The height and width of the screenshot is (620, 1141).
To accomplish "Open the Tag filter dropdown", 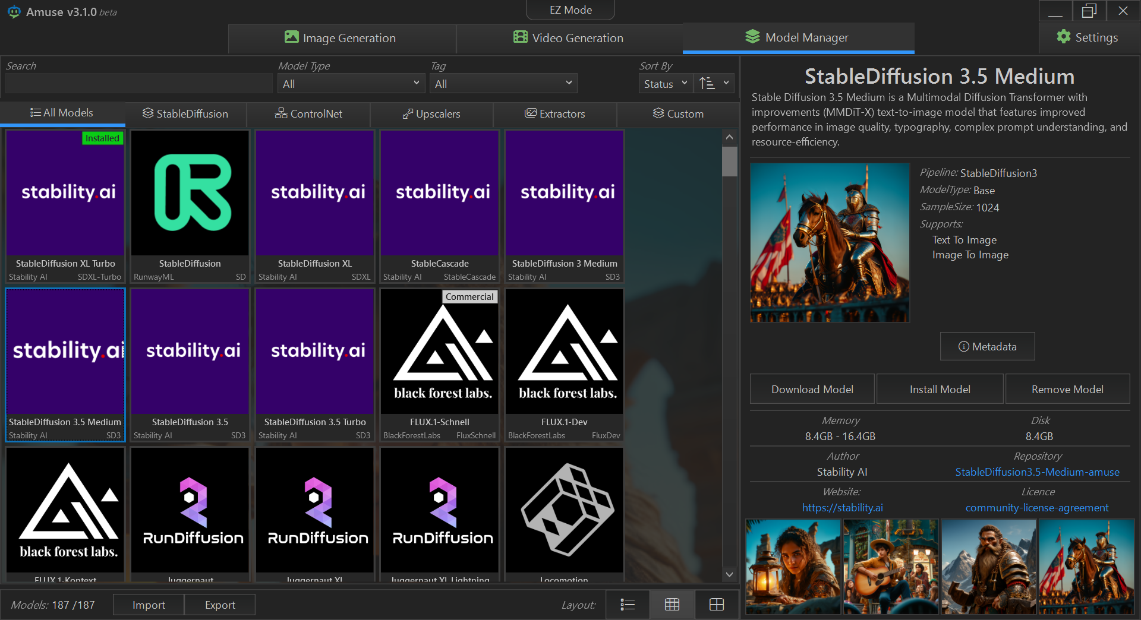I will pyautogui.click(x=503, y=84).
